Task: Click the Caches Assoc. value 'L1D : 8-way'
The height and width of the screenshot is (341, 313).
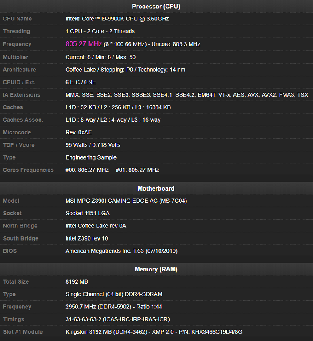Action: pos(80,120)
